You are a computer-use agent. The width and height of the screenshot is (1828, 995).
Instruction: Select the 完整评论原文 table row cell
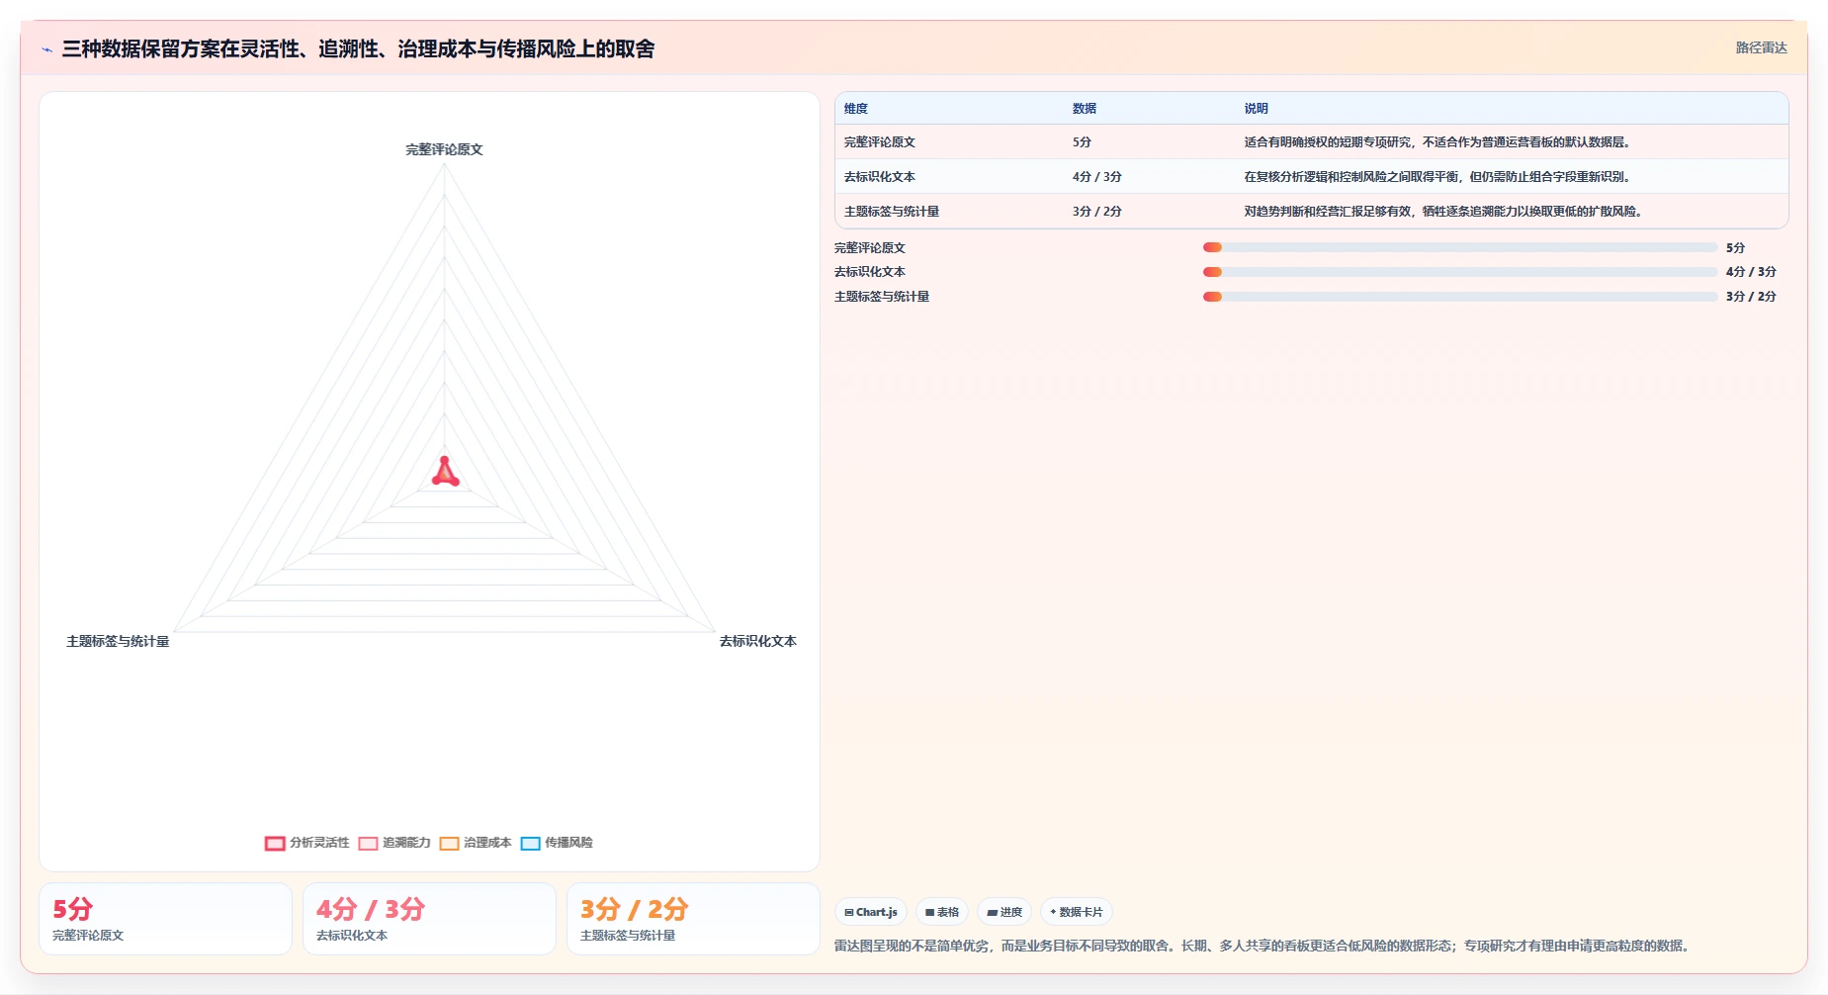(x=880, y=142)
